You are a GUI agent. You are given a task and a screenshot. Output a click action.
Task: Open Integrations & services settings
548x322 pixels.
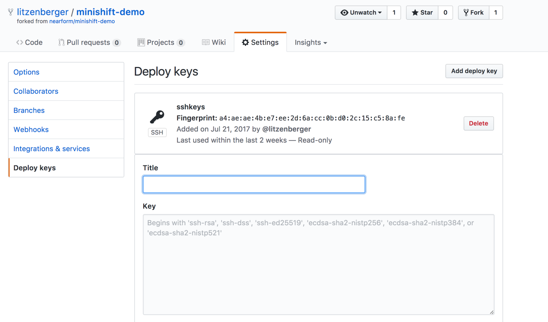(x=66, y=149)
